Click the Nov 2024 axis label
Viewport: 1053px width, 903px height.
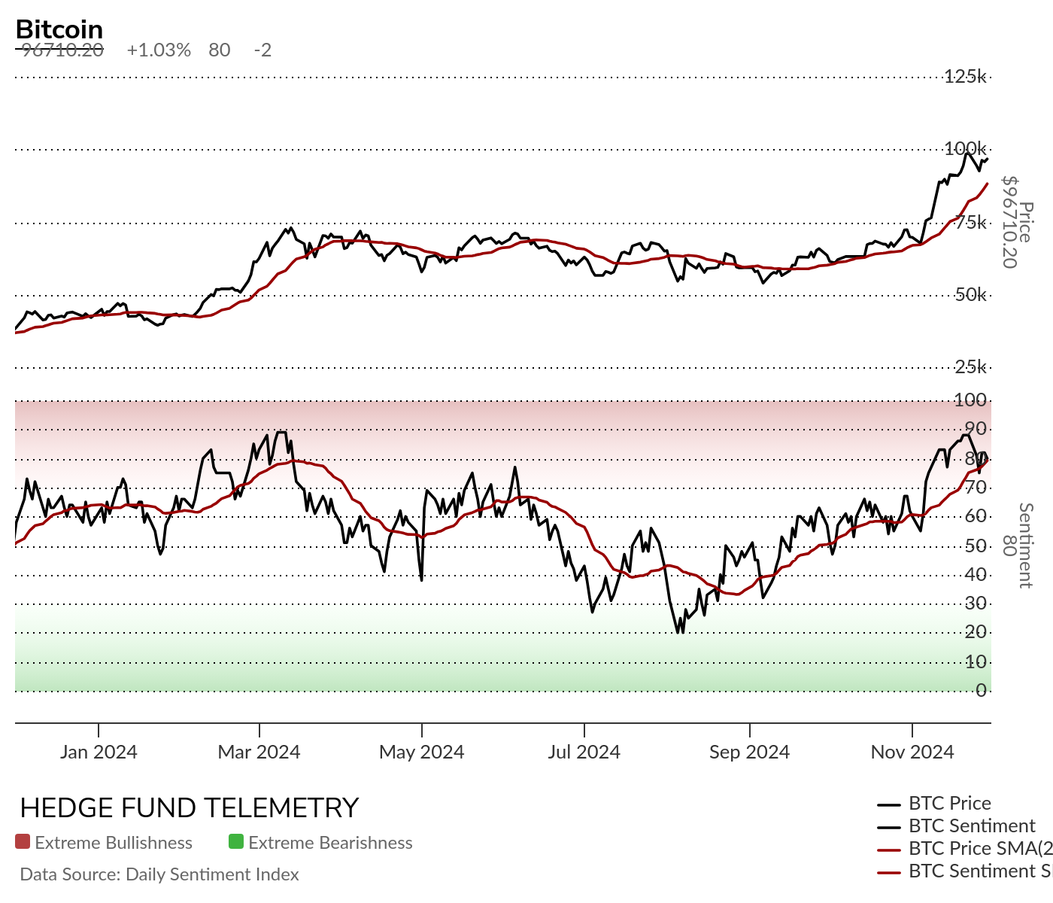click(x=912, y=752)
